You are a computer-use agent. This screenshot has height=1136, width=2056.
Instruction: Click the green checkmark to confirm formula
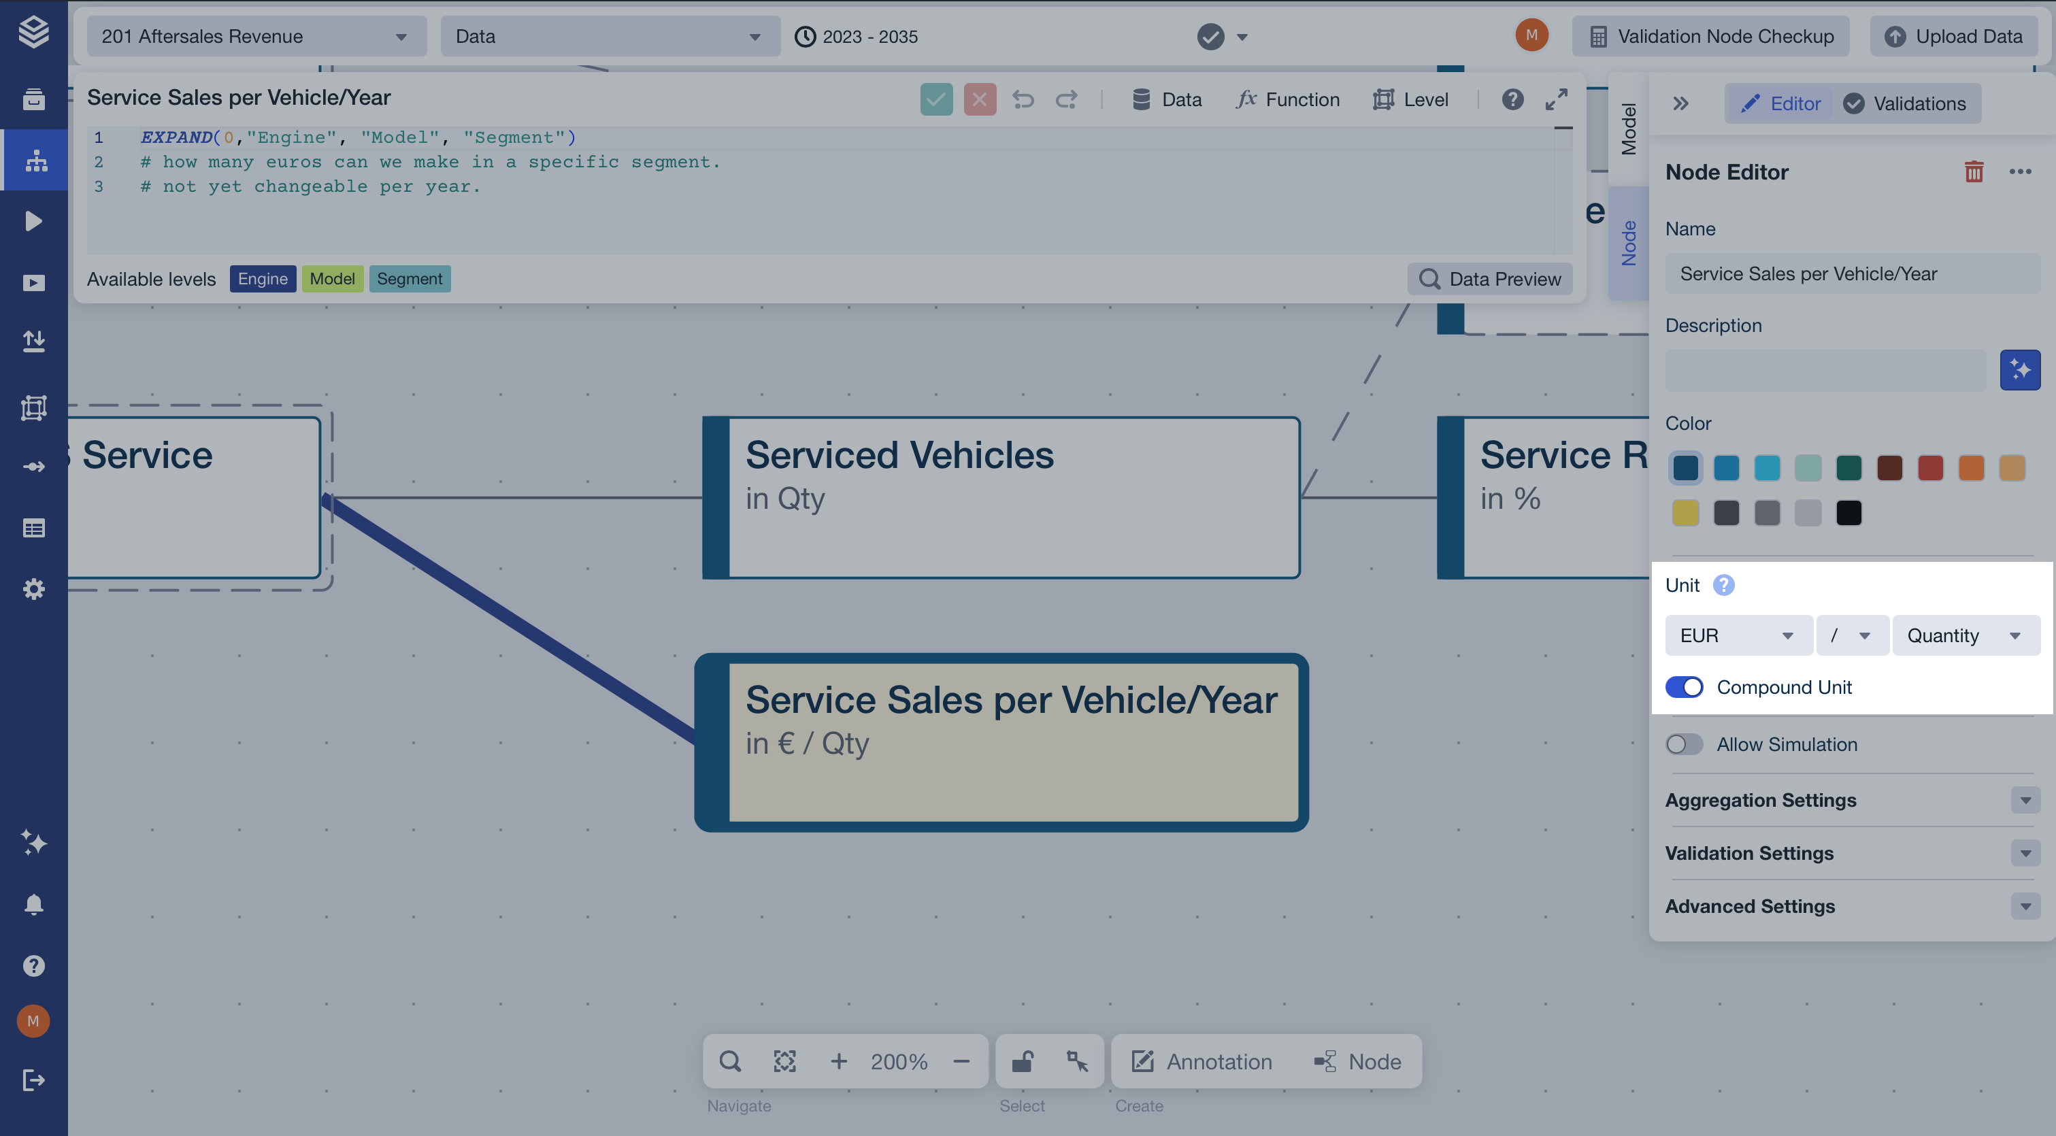point(935,100)
